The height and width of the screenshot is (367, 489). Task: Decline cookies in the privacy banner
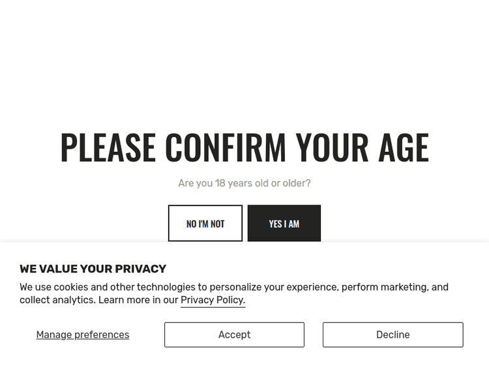click(x=393, y=334)
